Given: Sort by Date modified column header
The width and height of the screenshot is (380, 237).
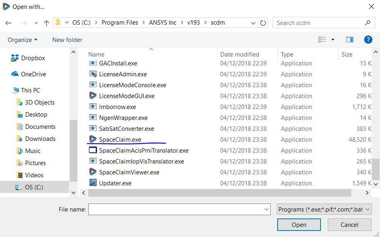Looking at the screenshot, I should point(239,54).
